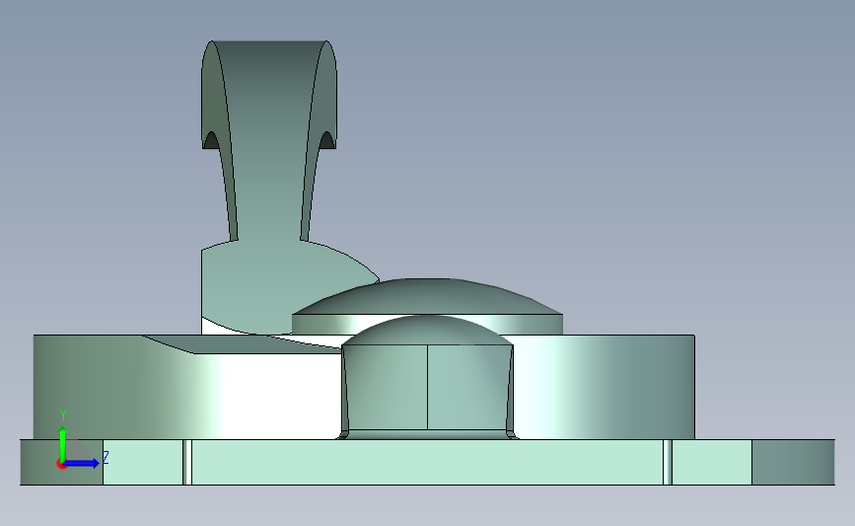
Task: Select the small front dome-topped cylinder
Action: click(x=427, y=378)
